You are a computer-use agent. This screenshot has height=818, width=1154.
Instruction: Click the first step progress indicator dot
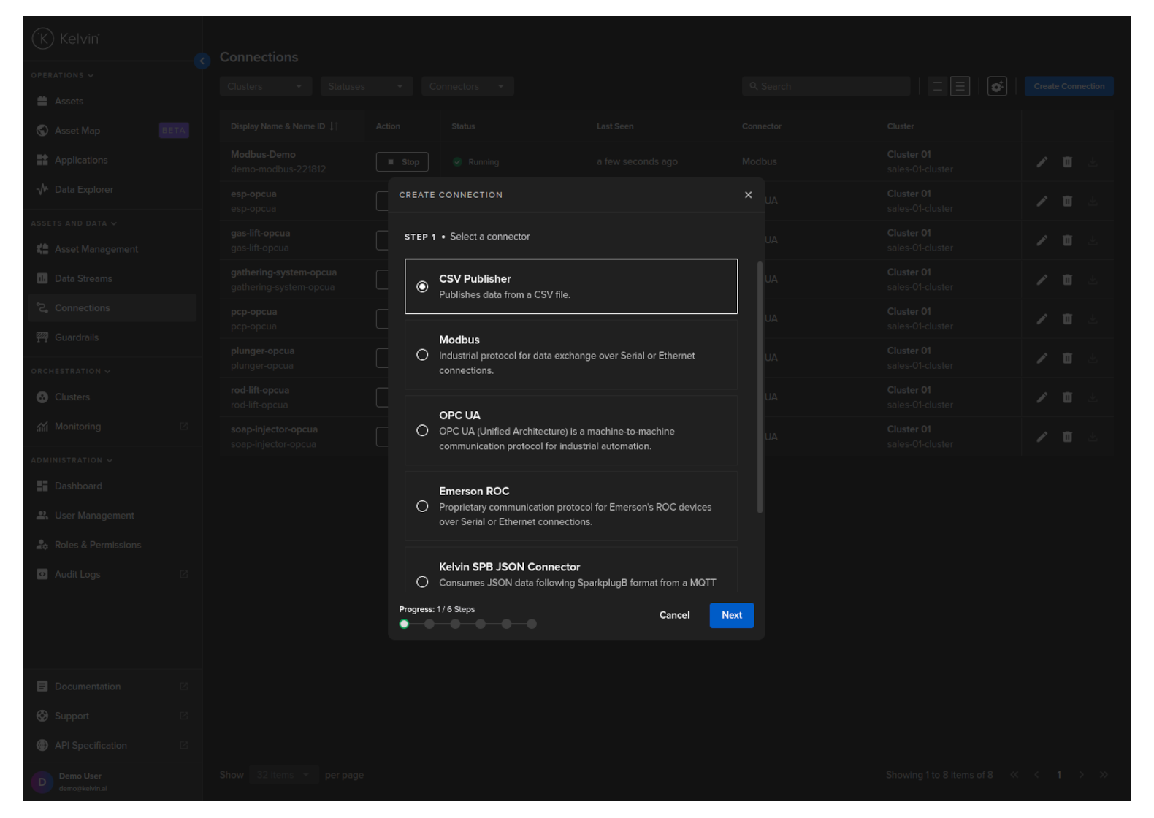tap(404, 624)
